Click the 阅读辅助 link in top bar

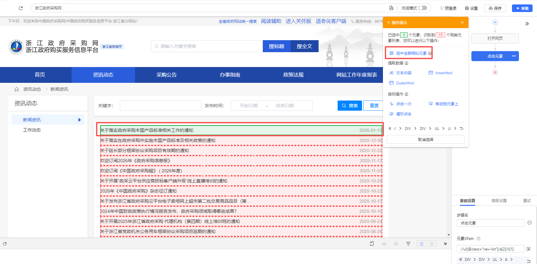(x=271, y=21)
